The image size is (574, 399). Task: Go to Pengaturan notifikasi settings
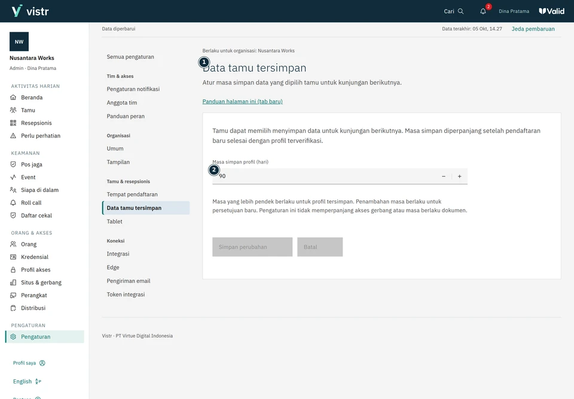pyautogui.click(x=133, y=89)
